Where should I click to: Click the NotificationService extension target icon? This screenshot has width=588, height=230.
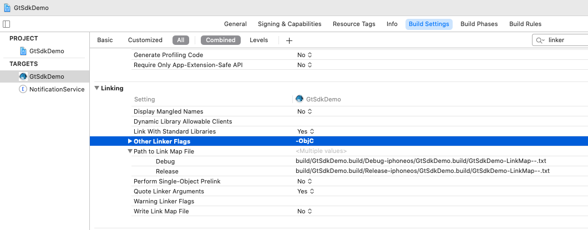point(23,89)
